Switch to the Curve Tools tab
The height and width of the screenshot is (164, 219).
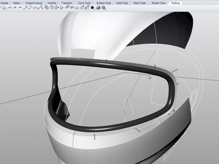pos(84,3)
